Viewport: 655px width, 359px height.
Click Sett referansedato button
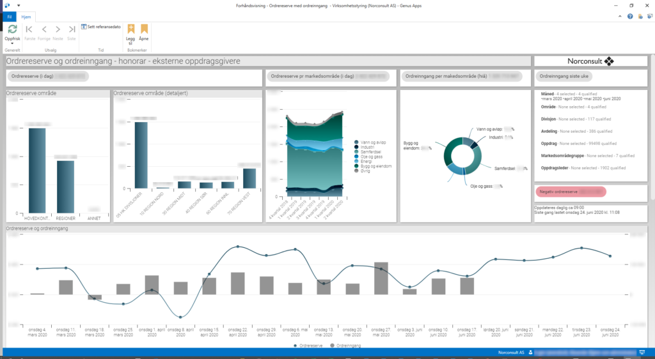pyautogui.click(x=101, y=26)
